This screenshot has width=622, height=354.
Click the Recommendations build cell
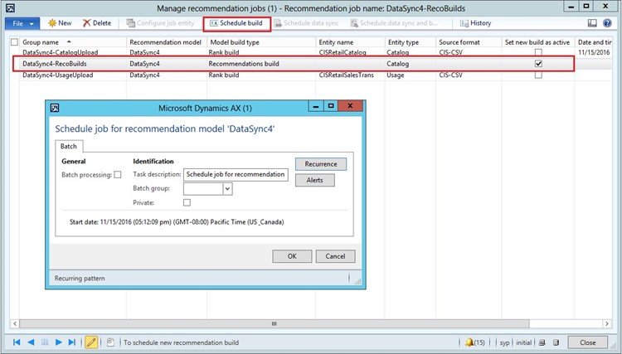(x=244, y=64)
